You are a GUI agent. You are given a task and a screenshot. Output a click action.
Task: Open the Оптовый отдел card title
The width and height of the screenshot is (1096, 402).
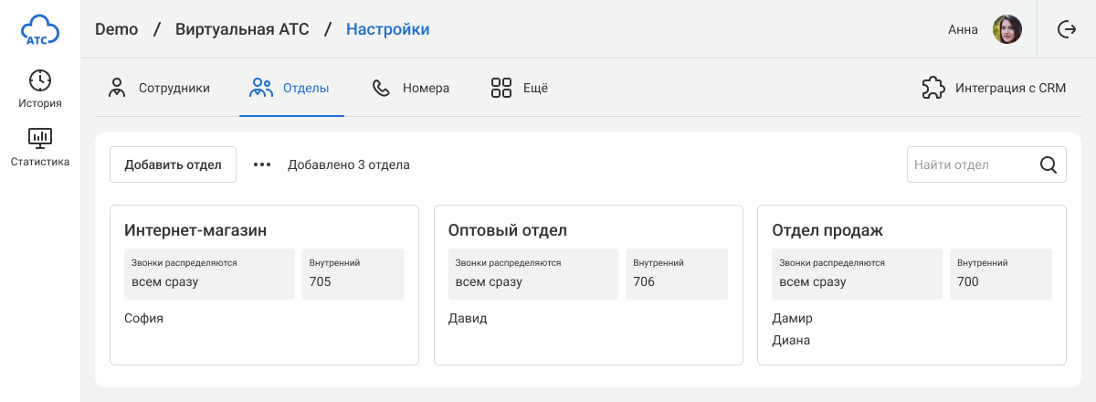[508, 230]
